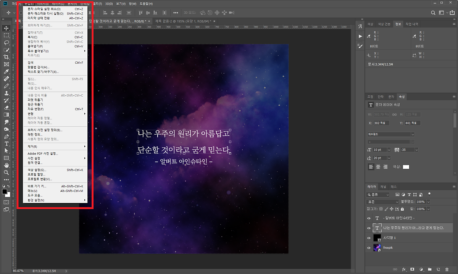Select the Crop tool
The width and height of the screenshot is (458, 274).
(6, 57)
